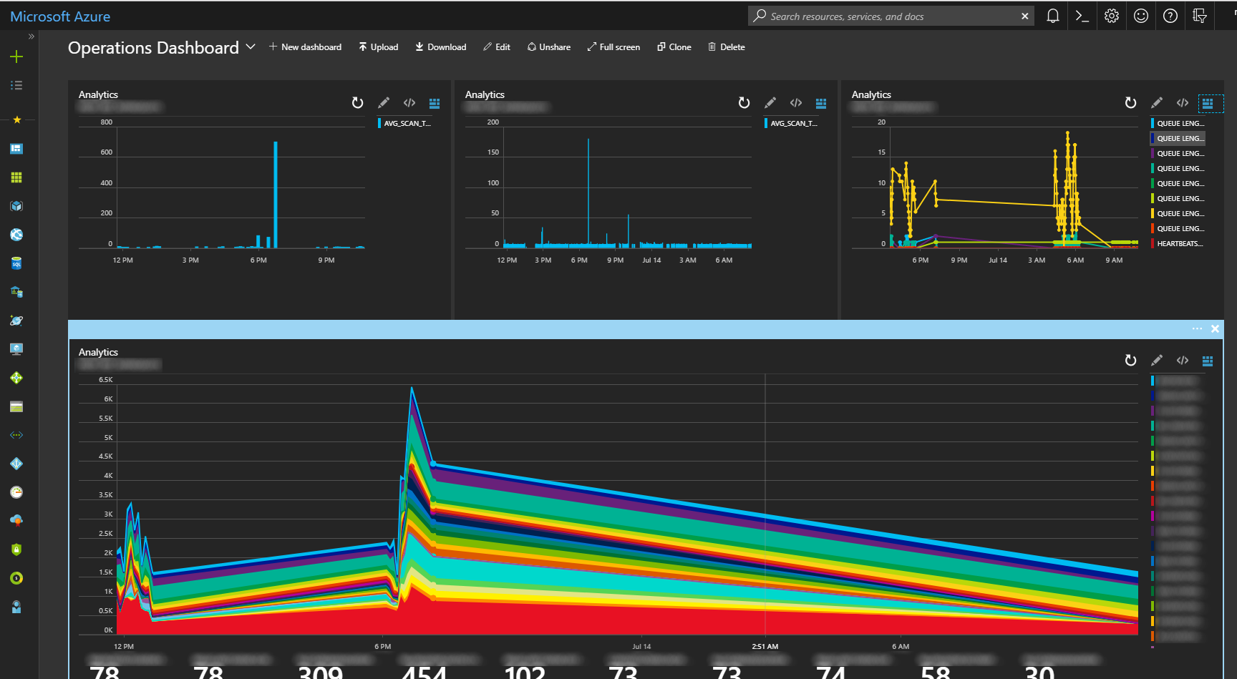Image resolution: width=1237 pixels, height=679 pixels.
Task: Open Load balancers green diamond icon
Action: (16, 378)
